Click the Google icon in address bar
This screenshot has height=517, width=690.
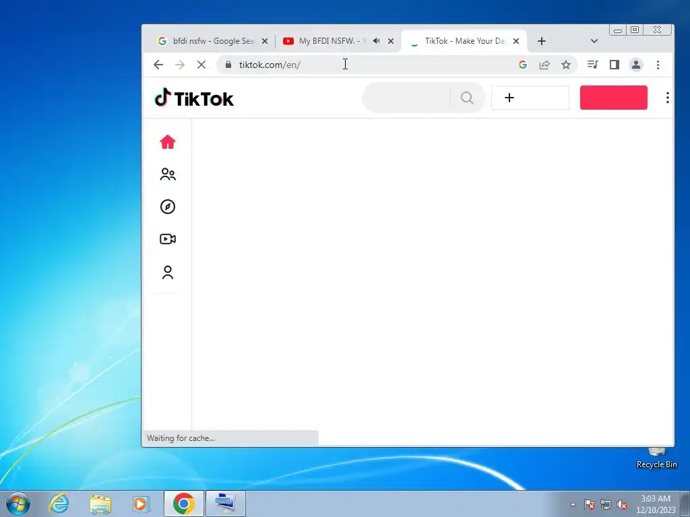523,65
